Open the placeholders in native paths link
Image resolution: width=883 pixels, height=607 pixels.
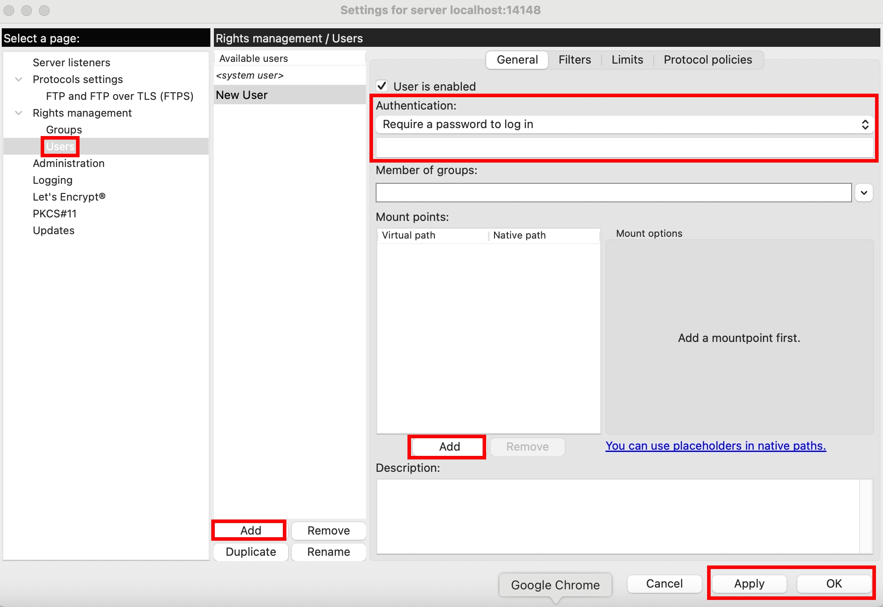[x=716, y=446]
